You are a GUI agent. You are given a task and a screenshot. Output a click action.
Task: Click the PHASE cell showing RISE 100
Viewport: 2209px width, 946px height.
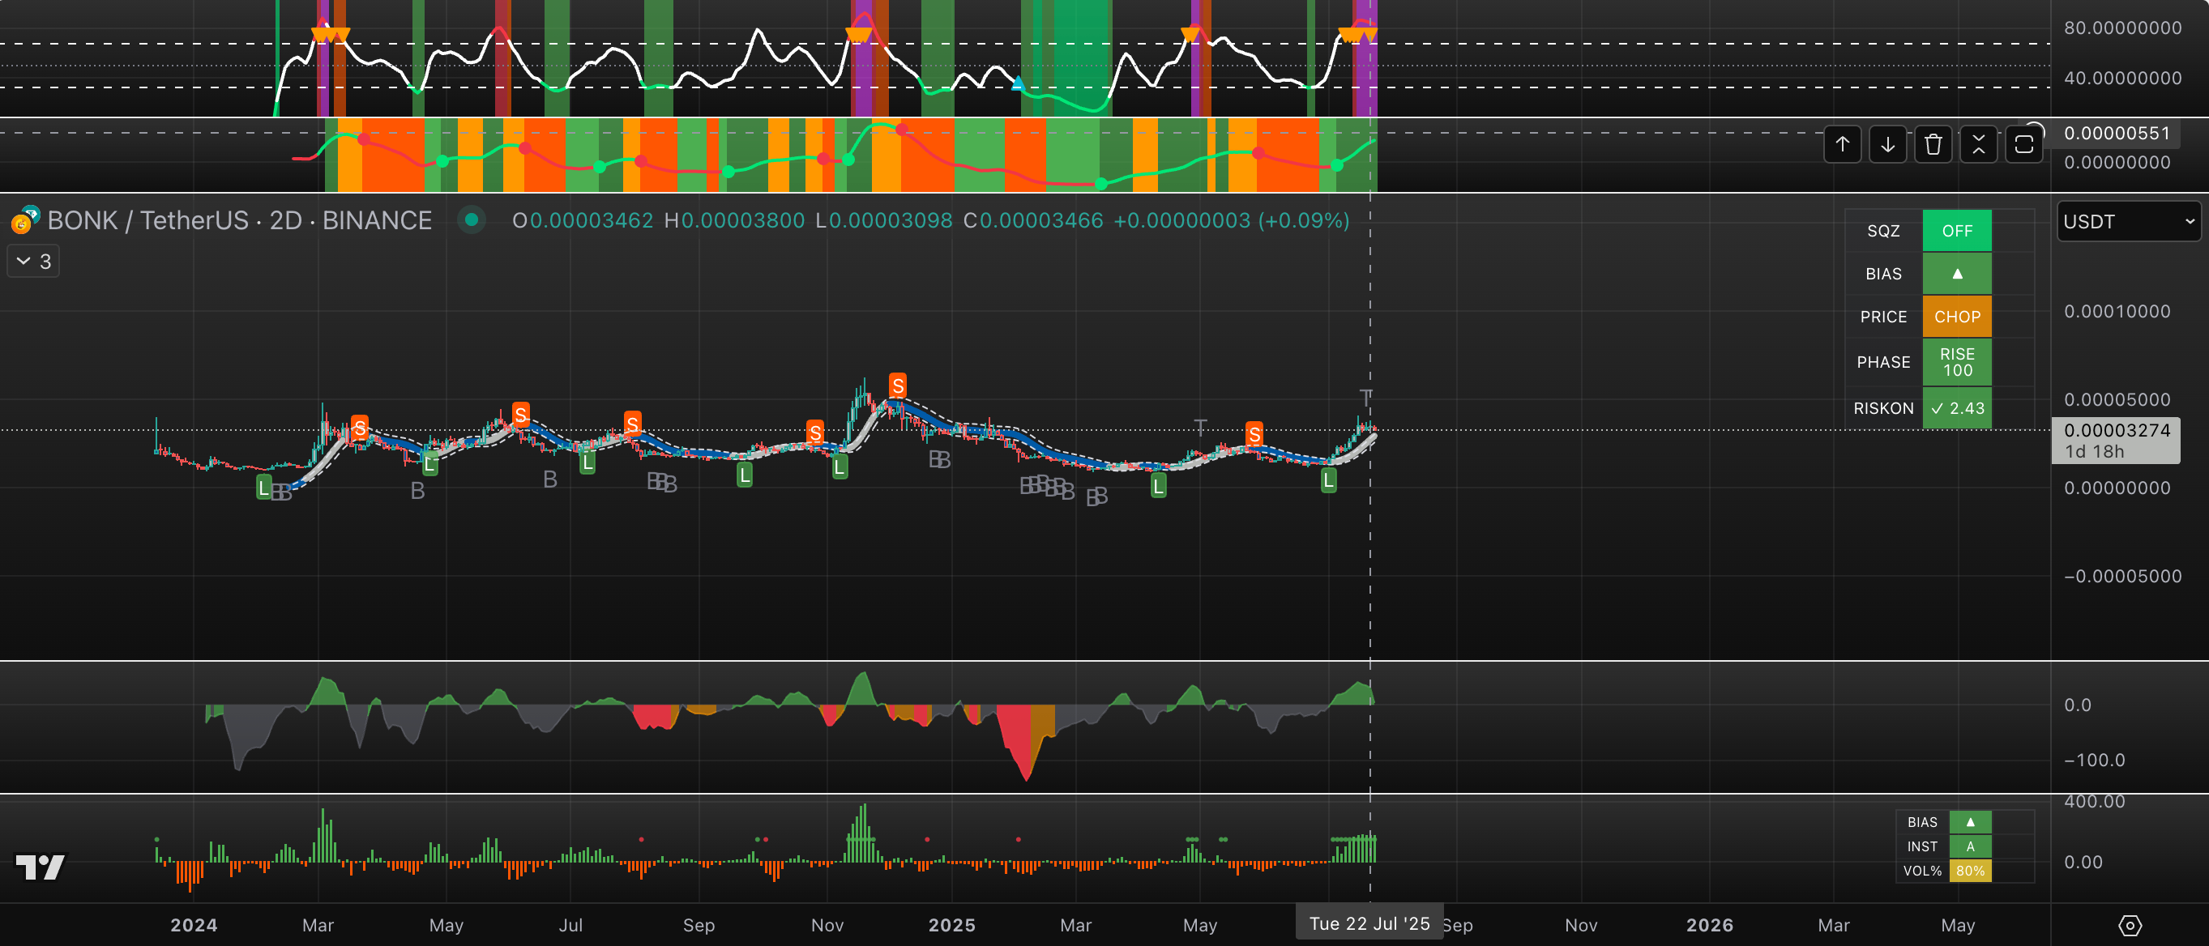(1957, 361)
